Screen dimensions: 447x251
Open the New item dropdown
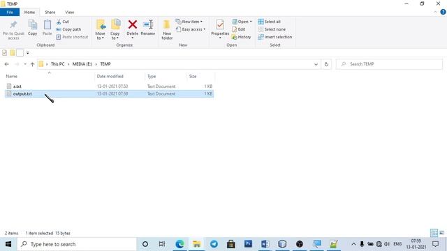coord(189,22)
